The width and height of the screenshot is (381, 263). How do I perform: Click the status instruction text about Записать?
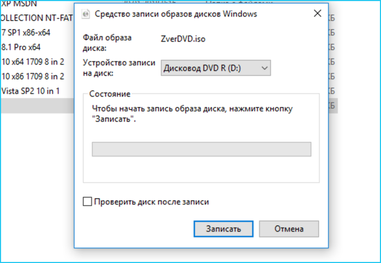coord(192,114)
